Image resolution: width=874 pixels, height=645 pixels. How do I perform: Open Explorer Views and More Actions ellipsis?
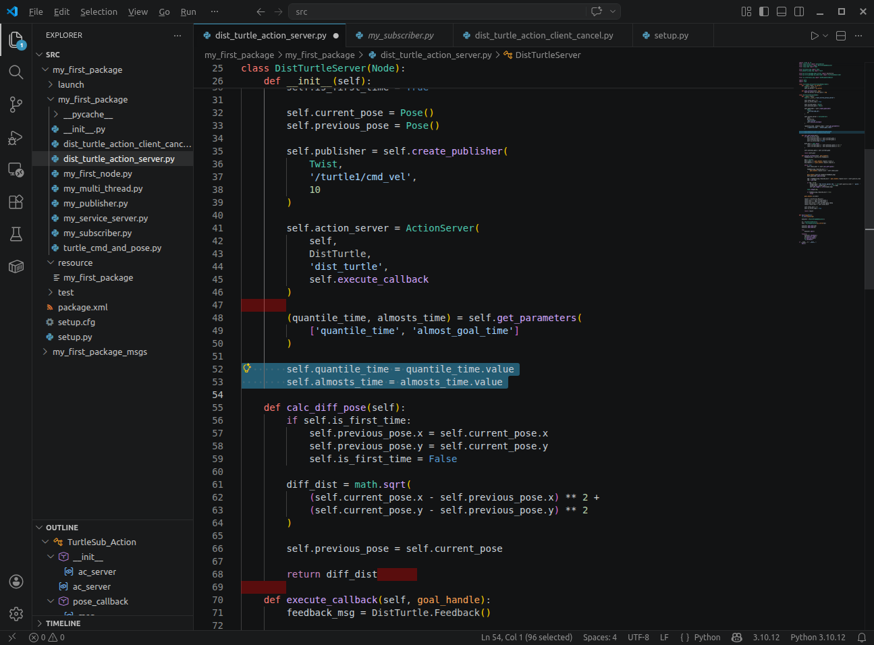click(177, 35)
